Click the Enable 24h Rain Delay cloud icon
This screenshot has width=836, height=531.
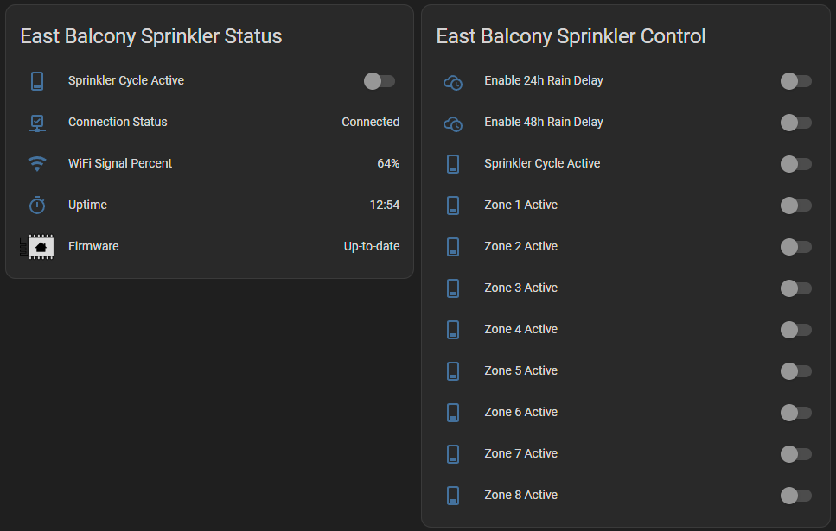point(453,81)
